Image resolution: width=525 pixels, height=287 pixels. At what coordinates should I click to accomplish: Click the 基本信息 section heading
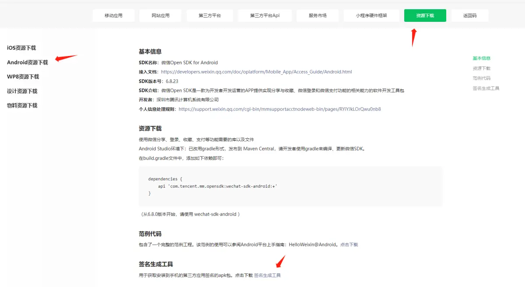tap(150, 52)
